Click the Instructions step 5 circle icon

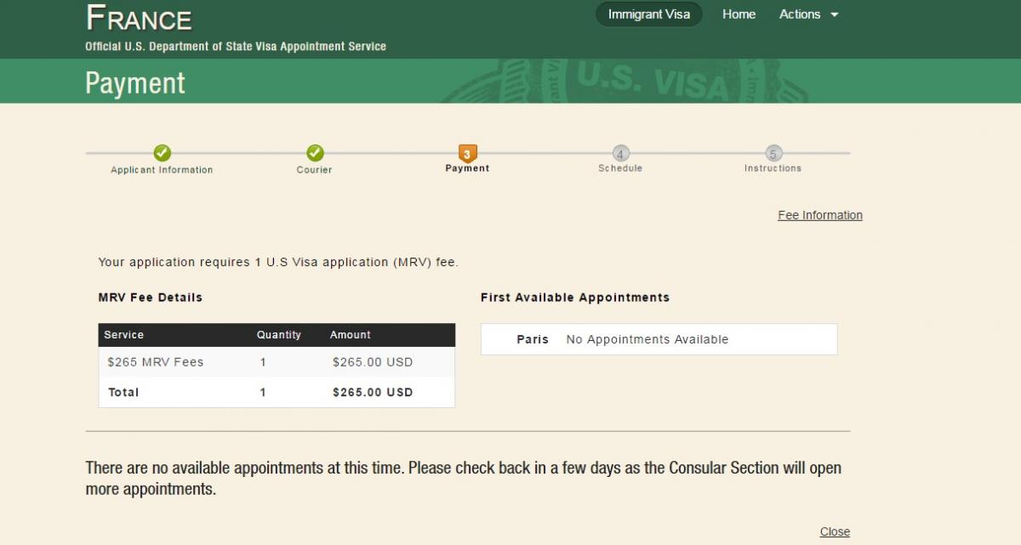pos(773,154)
